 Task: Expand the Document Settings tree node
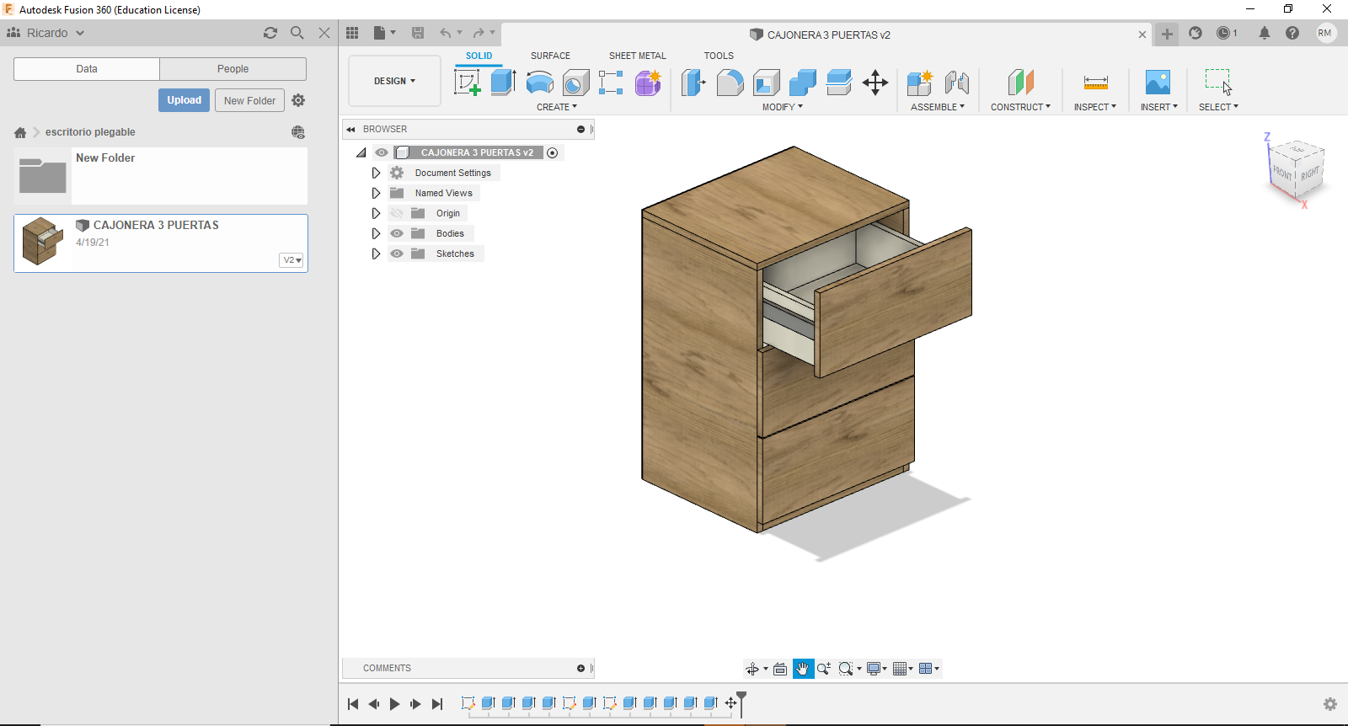pyautogui.click(x=376, y=173)
